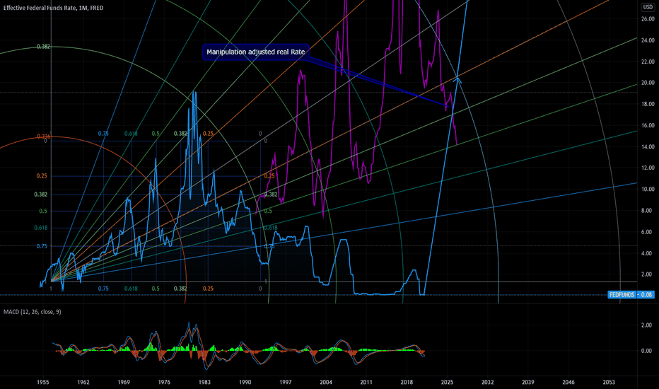Click the 4.00 price axis label

(646, 253)
